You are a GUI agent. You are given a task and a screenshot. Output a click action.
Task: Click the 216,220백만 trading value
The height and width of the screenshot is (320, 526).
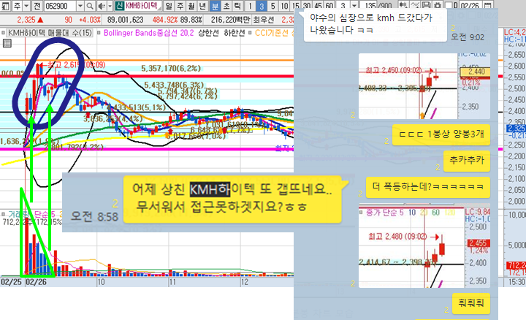tap(231, 20)
